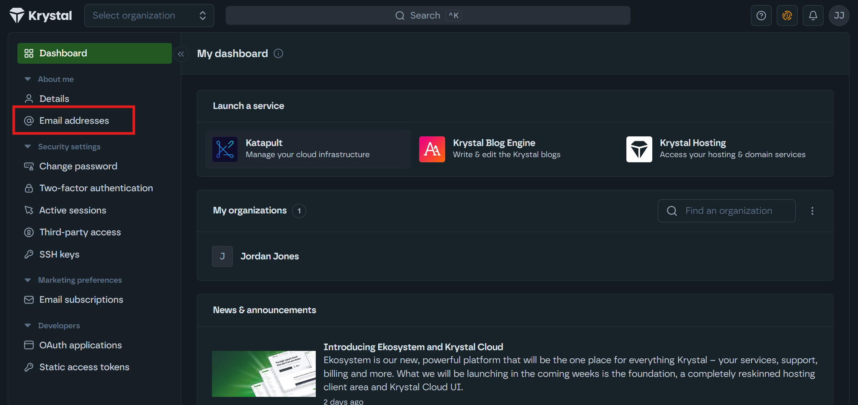Open the Krystal Blog Engine icon
The width and height of the screenshot is (858, 405).
point(432,149)
